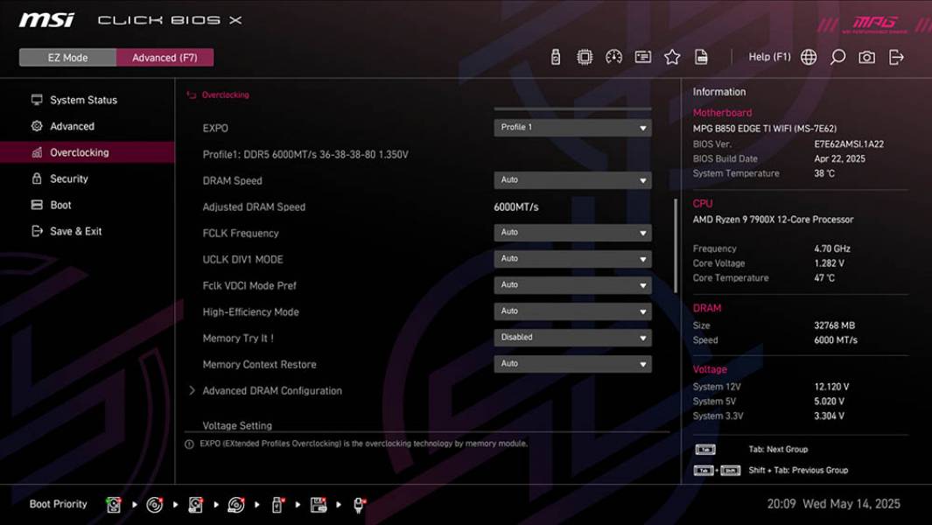Screen dimensions: 932x525
Task: Click Help (F1) button
Action: tap(770, 57)
